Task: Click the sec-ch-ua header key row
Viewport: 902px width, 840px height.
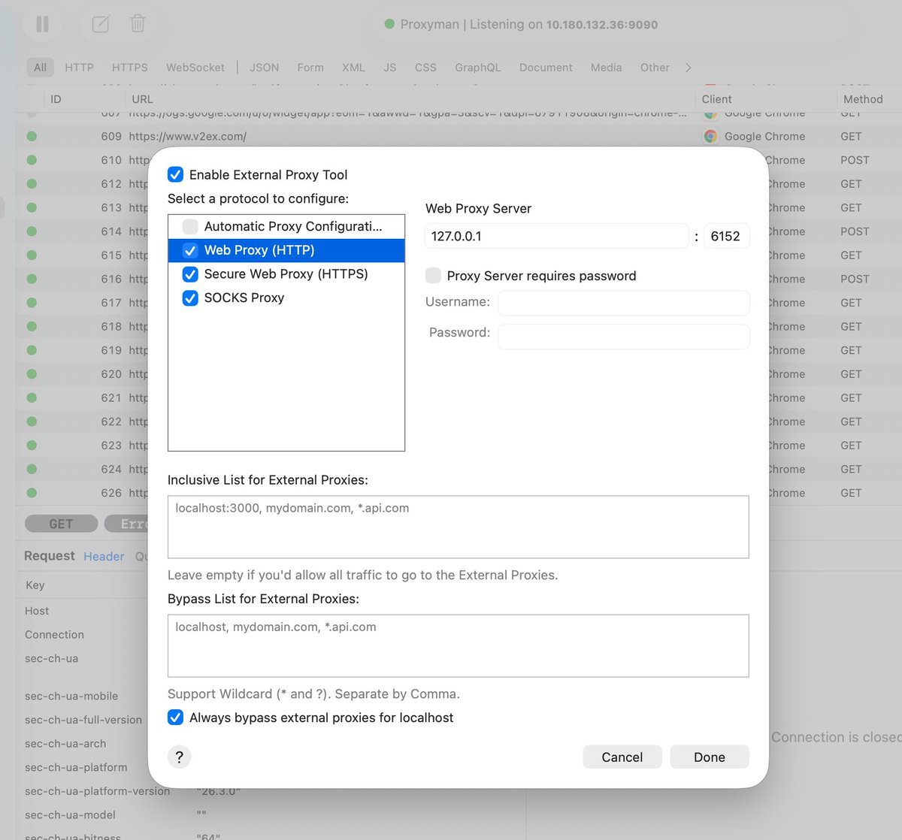Action: tap(51, 658)
